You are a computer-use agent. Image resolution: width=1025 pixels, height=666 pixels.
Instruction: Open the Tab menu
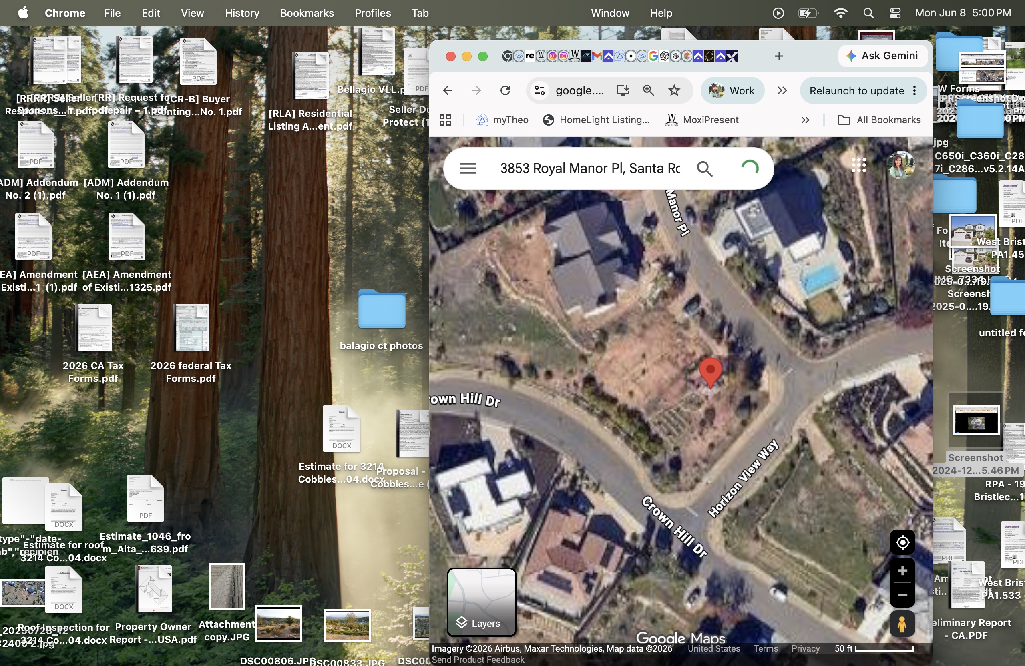(420, 13)
